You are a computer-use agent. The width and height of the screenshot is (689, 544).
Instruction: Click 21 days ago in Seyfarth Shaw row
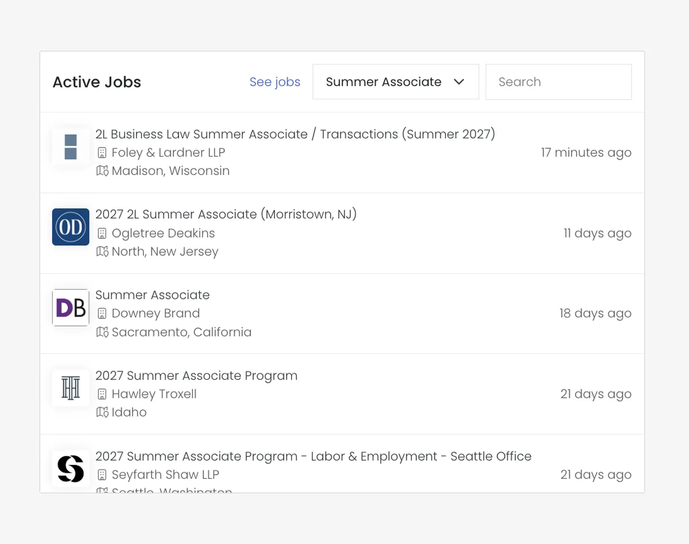(x=596, y=475)
